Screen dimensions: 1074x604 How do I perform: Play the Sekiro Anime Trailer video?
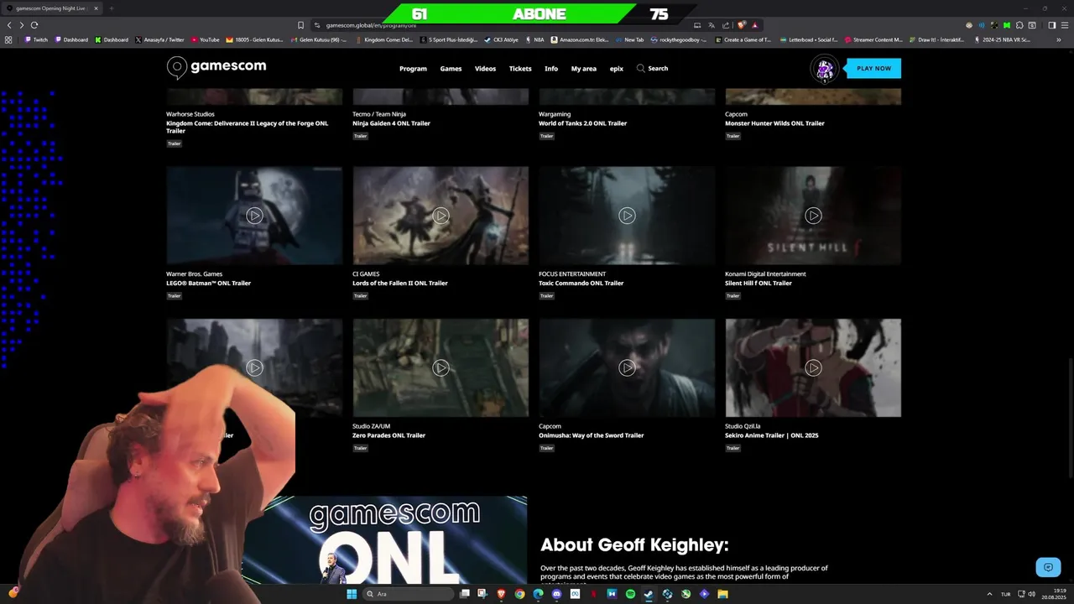coord(813,367)
